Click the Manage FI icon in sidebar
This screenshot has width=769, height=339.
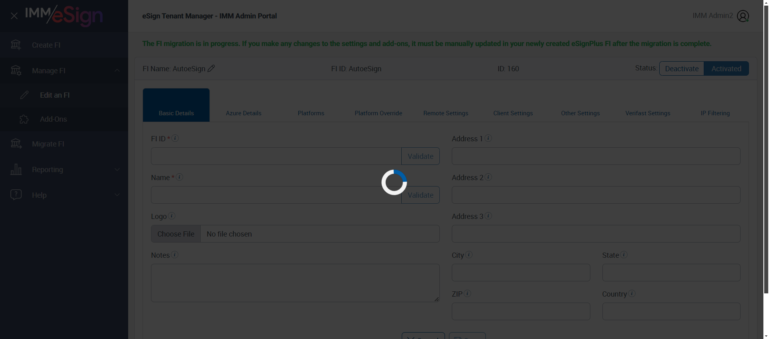point(16,70)
